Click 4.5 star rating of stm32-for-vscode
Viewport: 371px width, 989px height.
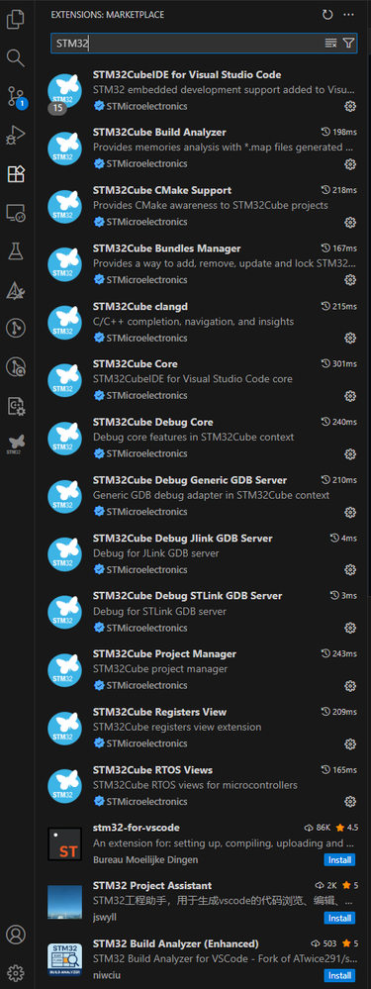pos(346,827)
